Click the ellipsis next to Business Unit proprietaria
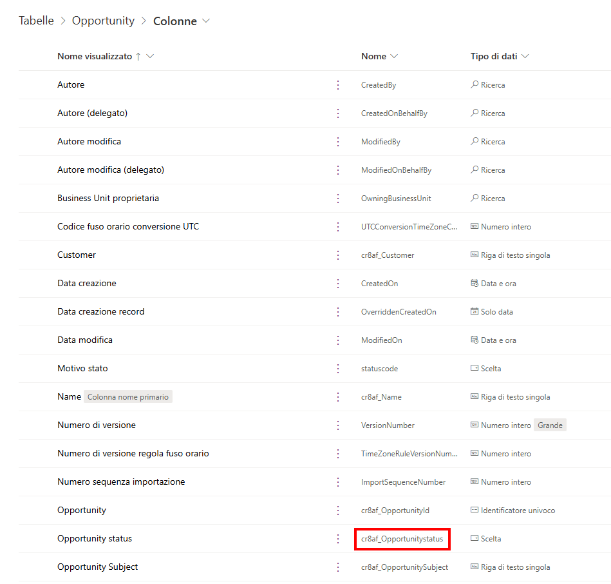Screen dimensions: 611x584 pos(338,199)
